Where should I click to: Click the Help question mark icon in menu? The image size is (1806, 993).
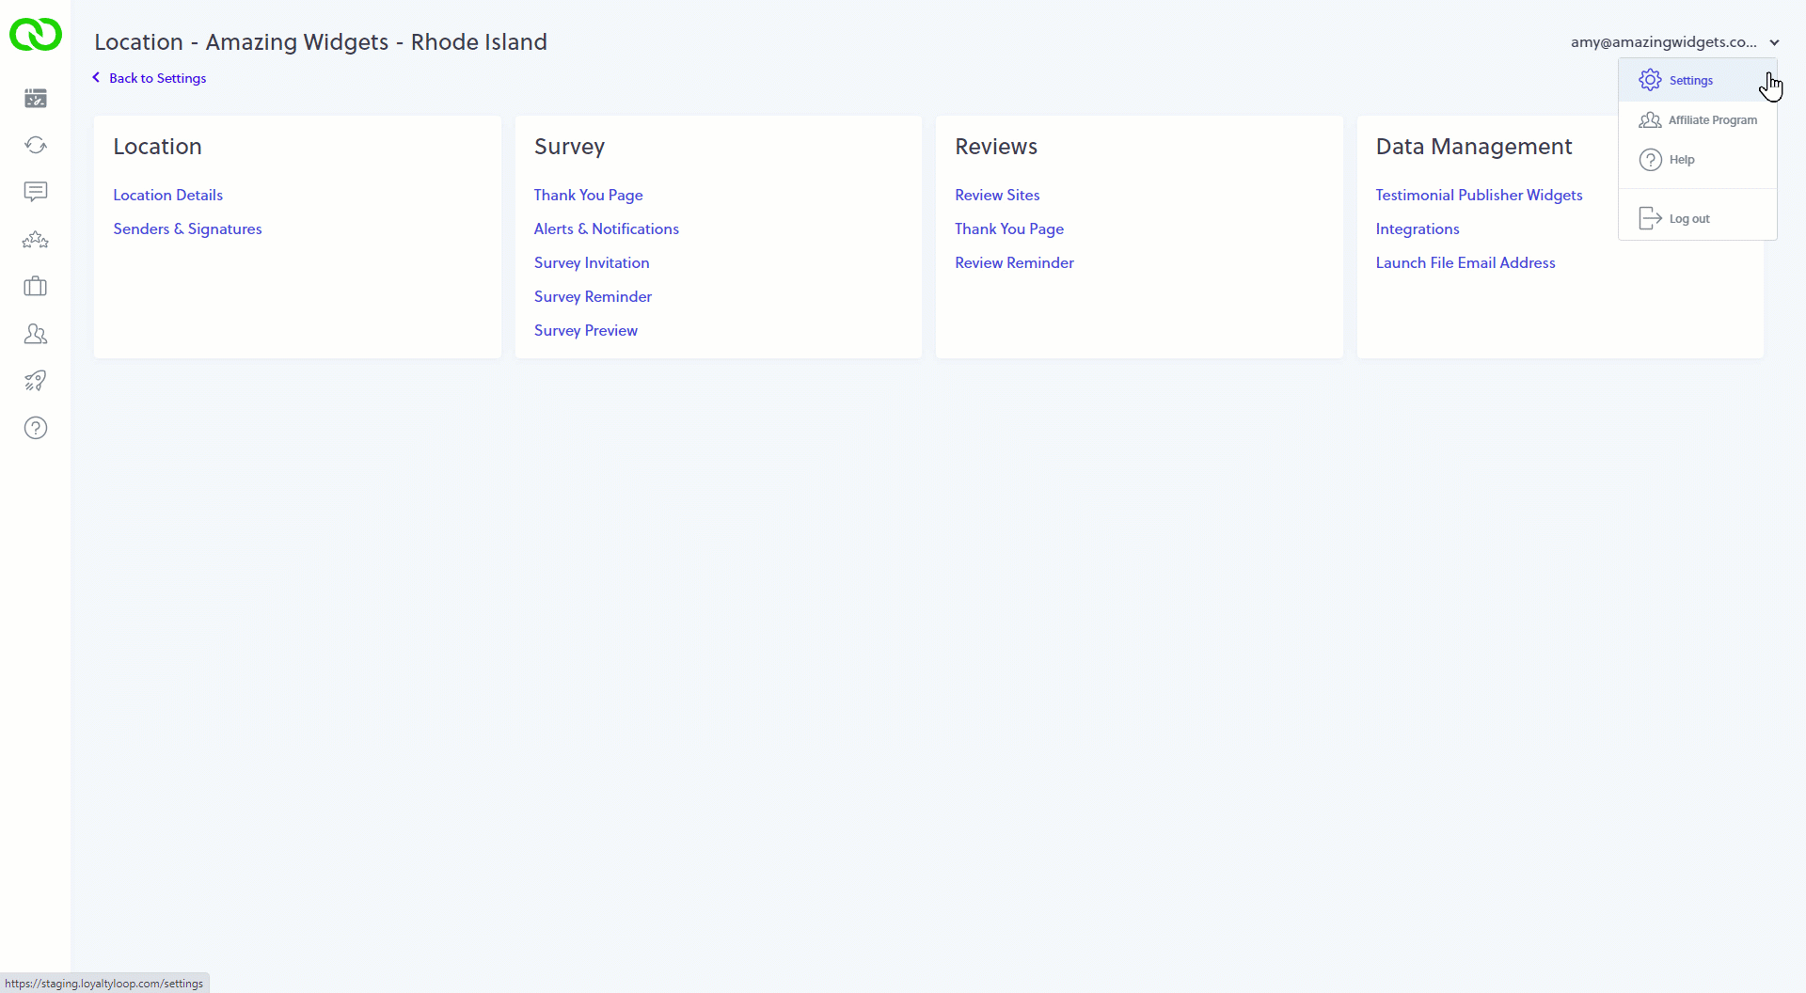click(1650, 160)
